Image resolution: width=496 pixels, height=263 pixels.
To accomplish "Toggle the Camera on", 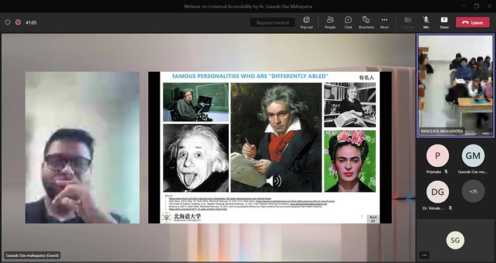I will 408,22.
